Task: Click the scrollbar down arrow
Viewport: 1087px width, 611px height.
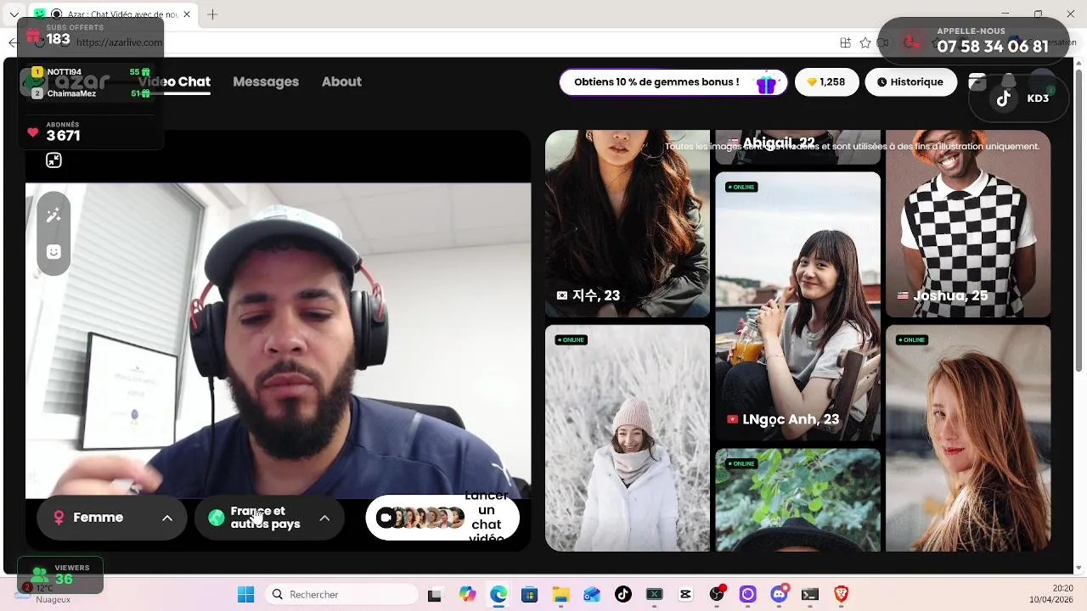Action: pos(1079,568)
